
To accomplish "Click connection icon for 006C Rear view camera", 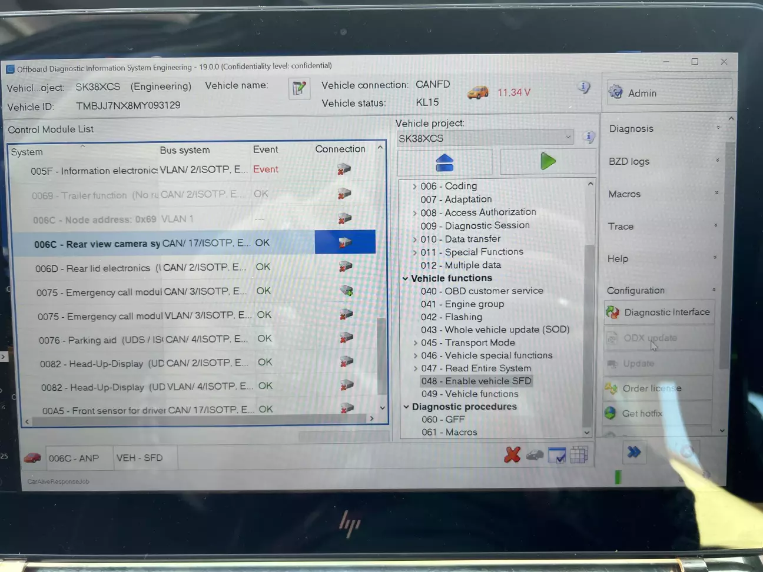I will tap(345, 242).
